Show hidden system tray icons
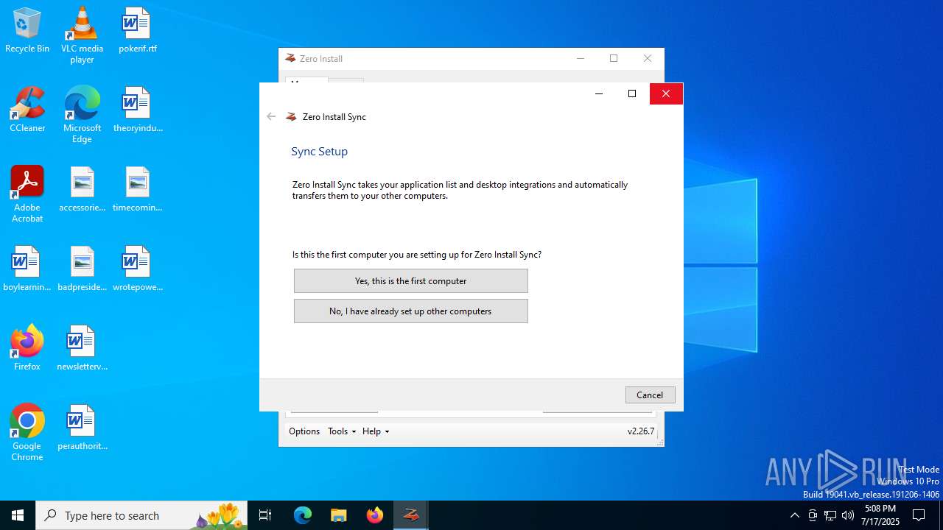 point(794,515)
